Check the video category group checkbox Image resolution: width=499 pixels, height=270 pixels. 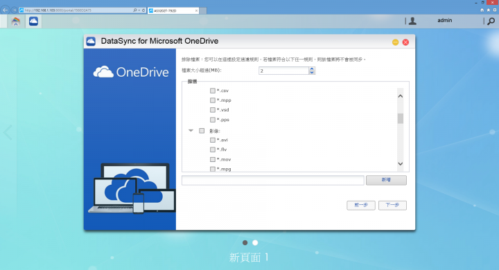[202, 131]
